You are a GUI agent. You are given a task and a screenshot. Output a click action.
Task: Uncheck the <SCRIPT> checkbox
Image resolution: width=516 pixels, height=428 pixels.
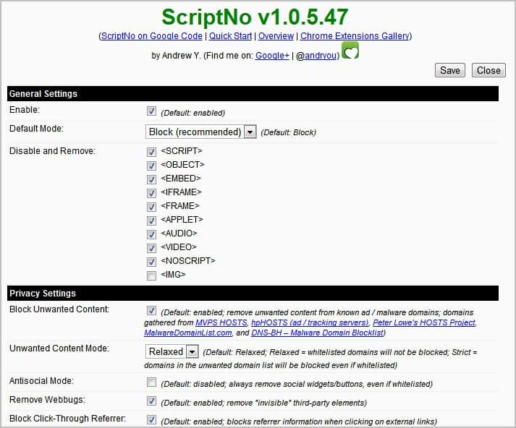[151, 152]
